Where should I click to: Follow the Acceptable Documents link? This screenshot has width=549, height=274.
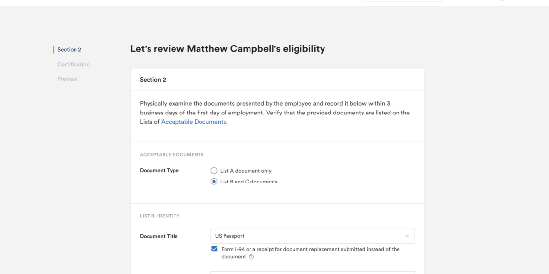194,122
